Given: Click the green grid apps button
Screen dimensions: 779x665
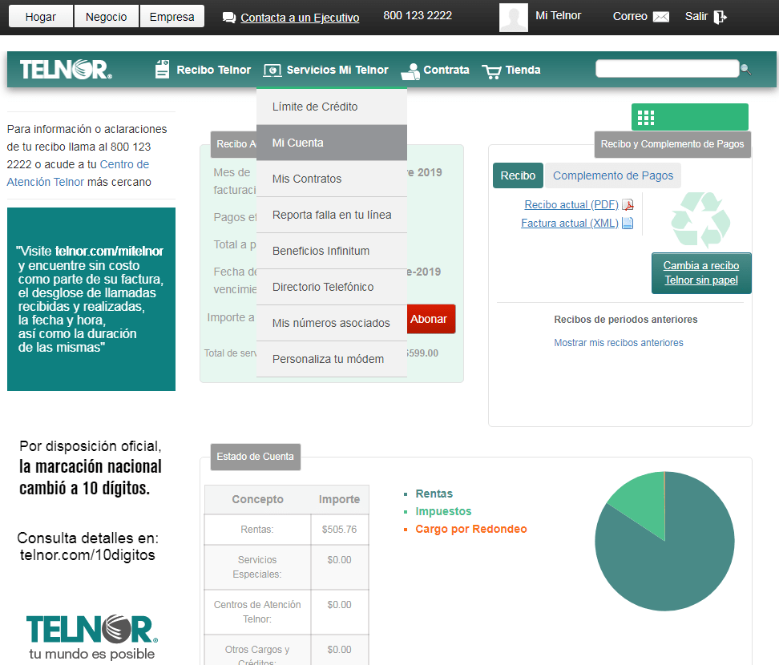Looking at the screenshot, I should [646, 118].
